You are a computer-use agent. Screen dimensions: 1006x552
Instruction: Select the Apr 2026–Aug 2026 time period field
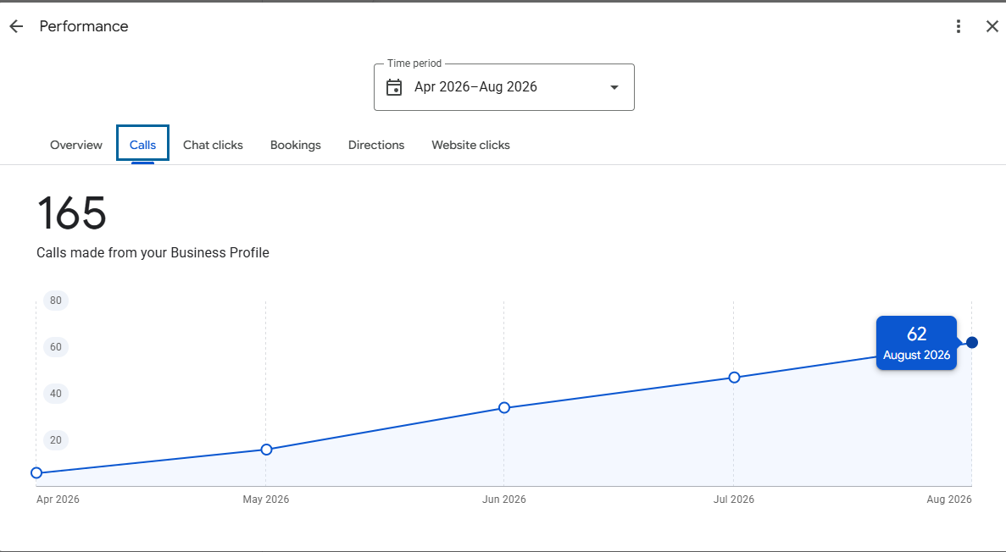click(503, 87)
